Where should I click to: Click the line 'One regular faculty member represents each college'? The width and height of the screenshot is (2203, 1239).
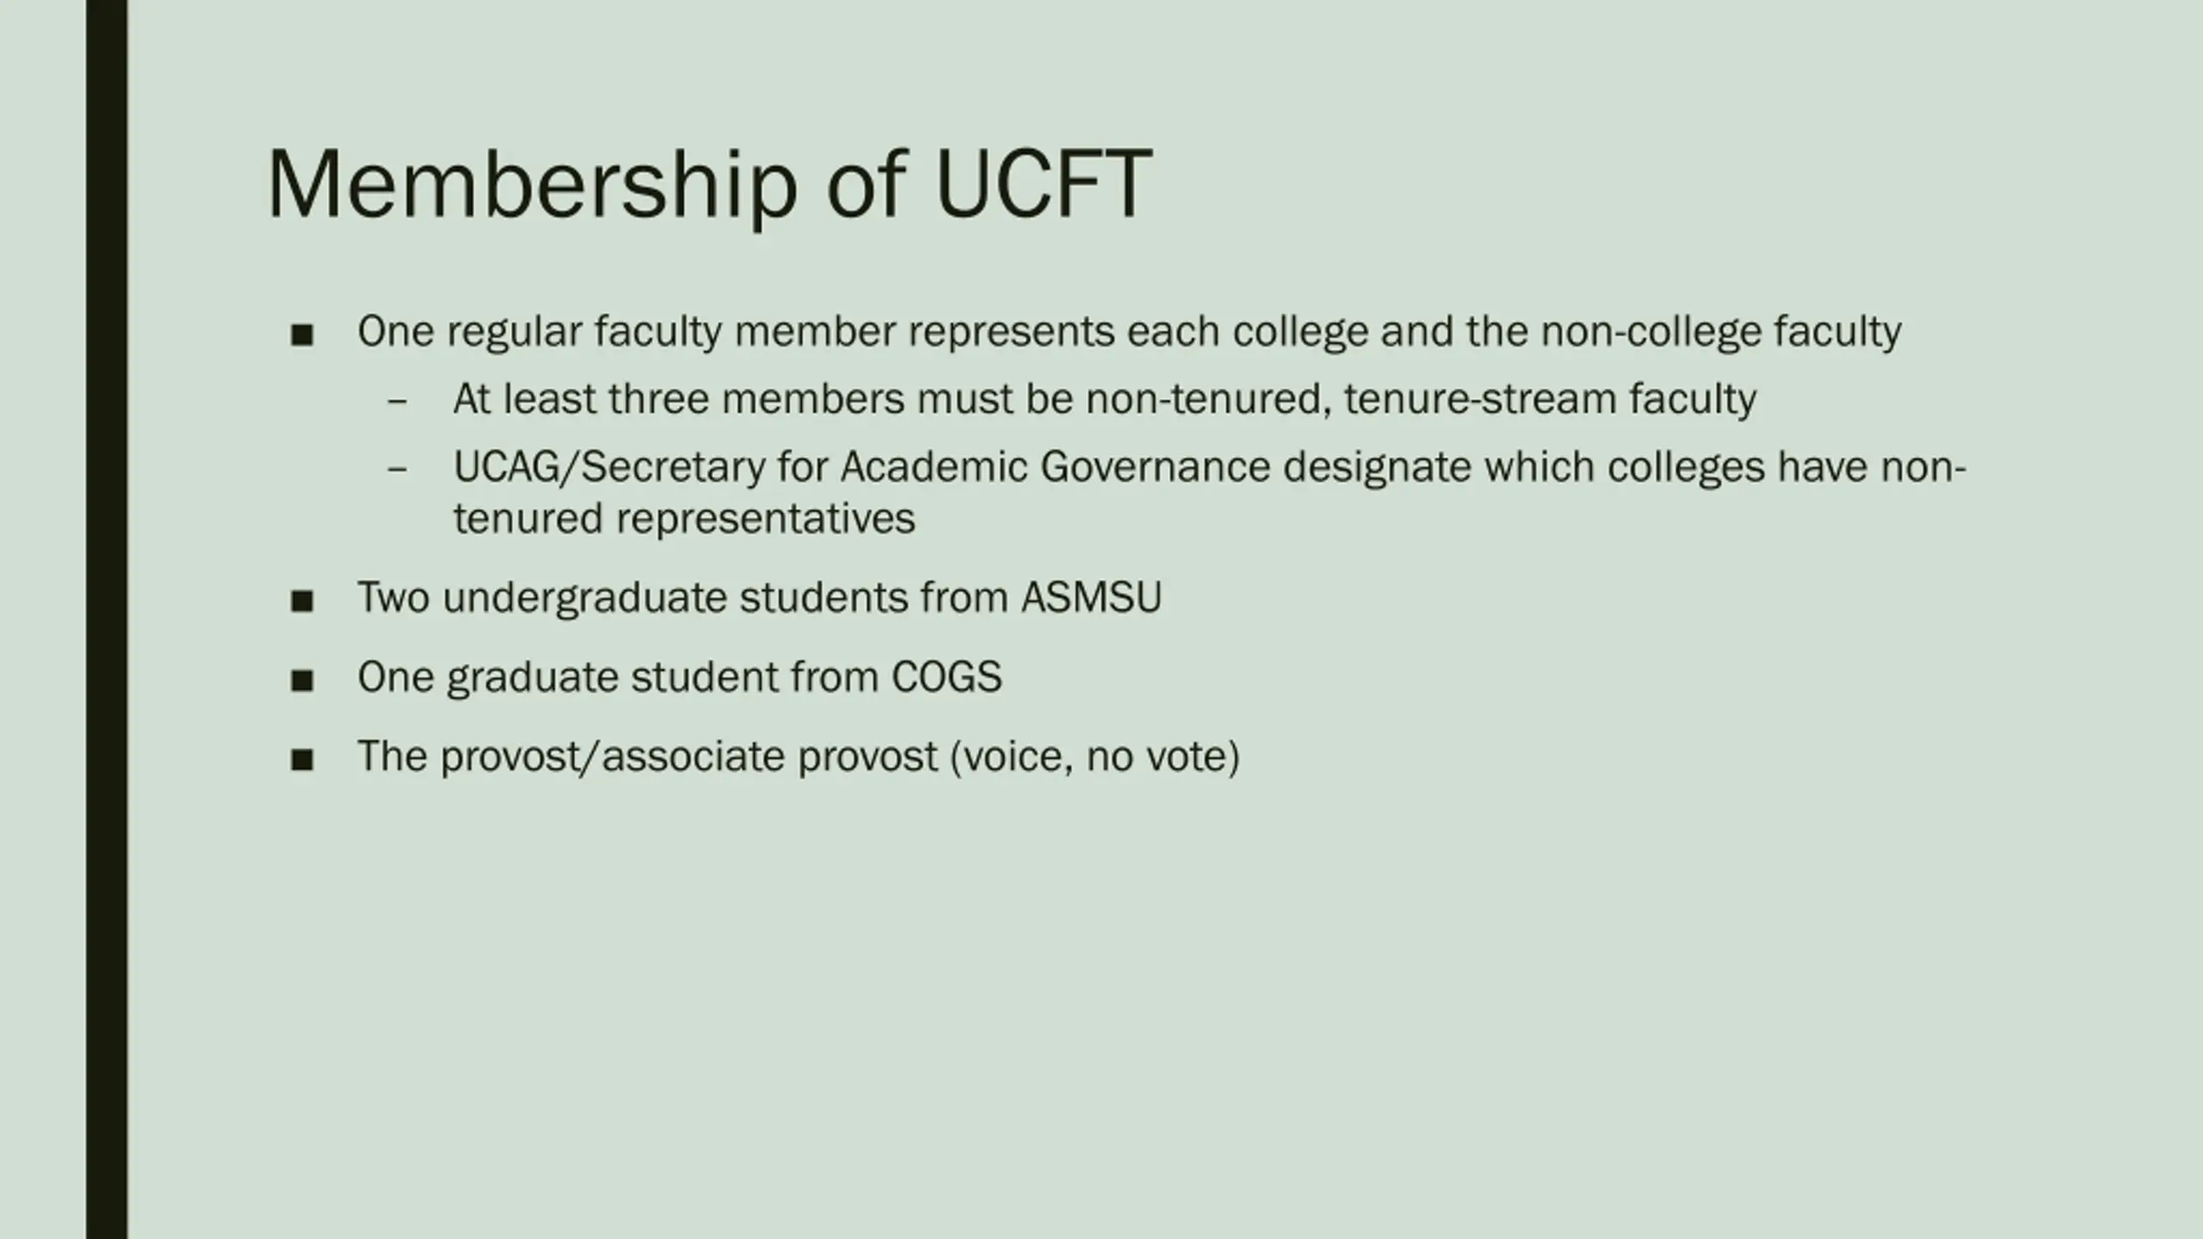(1129, 332)
